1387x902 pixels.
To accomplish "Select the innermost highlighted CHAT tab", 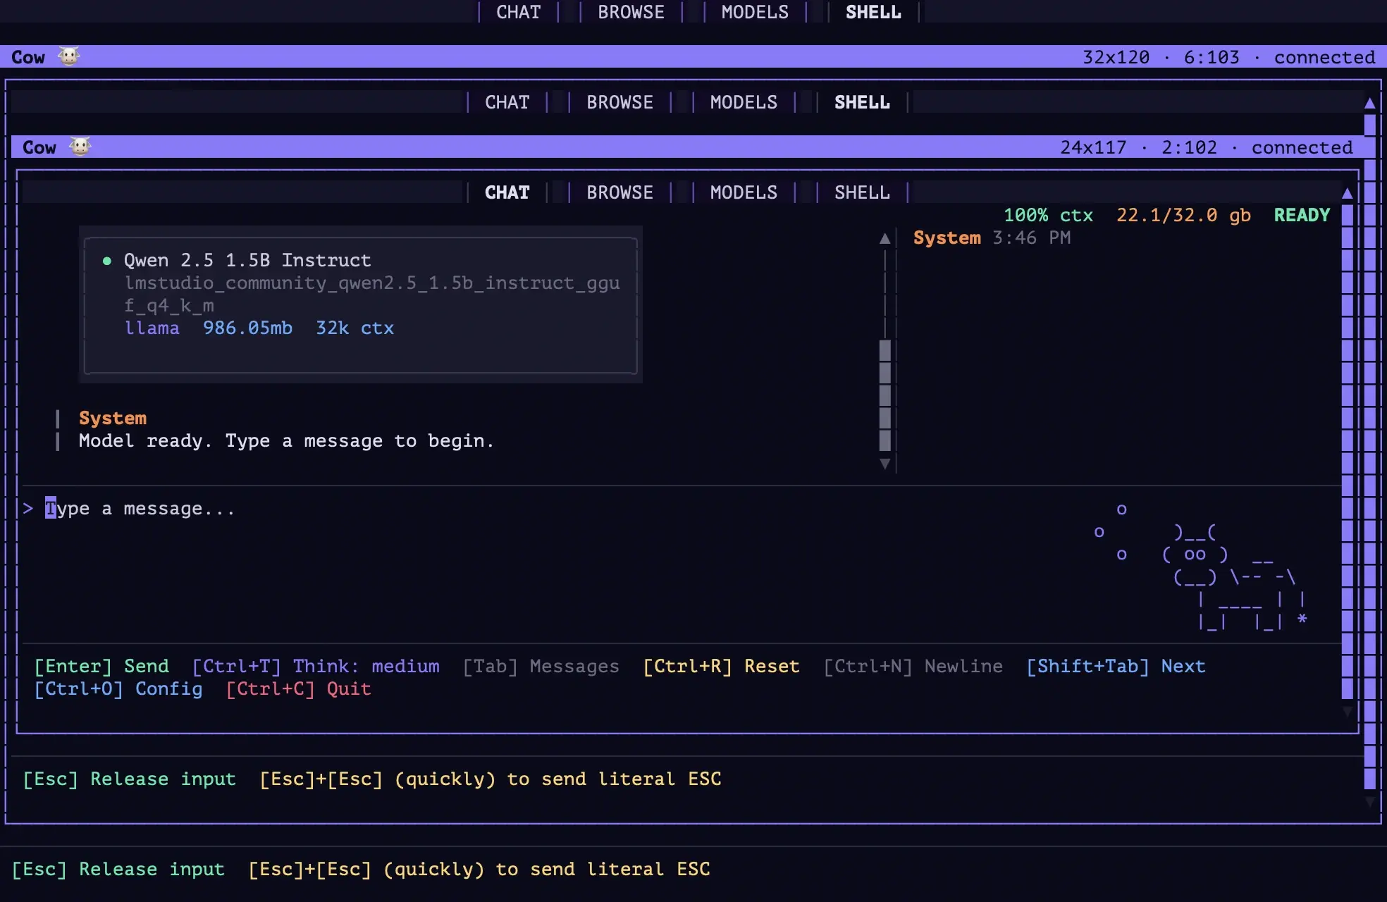I will click(507, 192).
